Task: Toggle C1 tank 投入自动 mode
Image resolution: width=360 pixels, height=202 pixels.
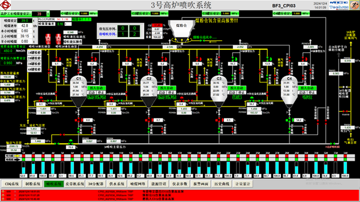Action: point(97,87)
